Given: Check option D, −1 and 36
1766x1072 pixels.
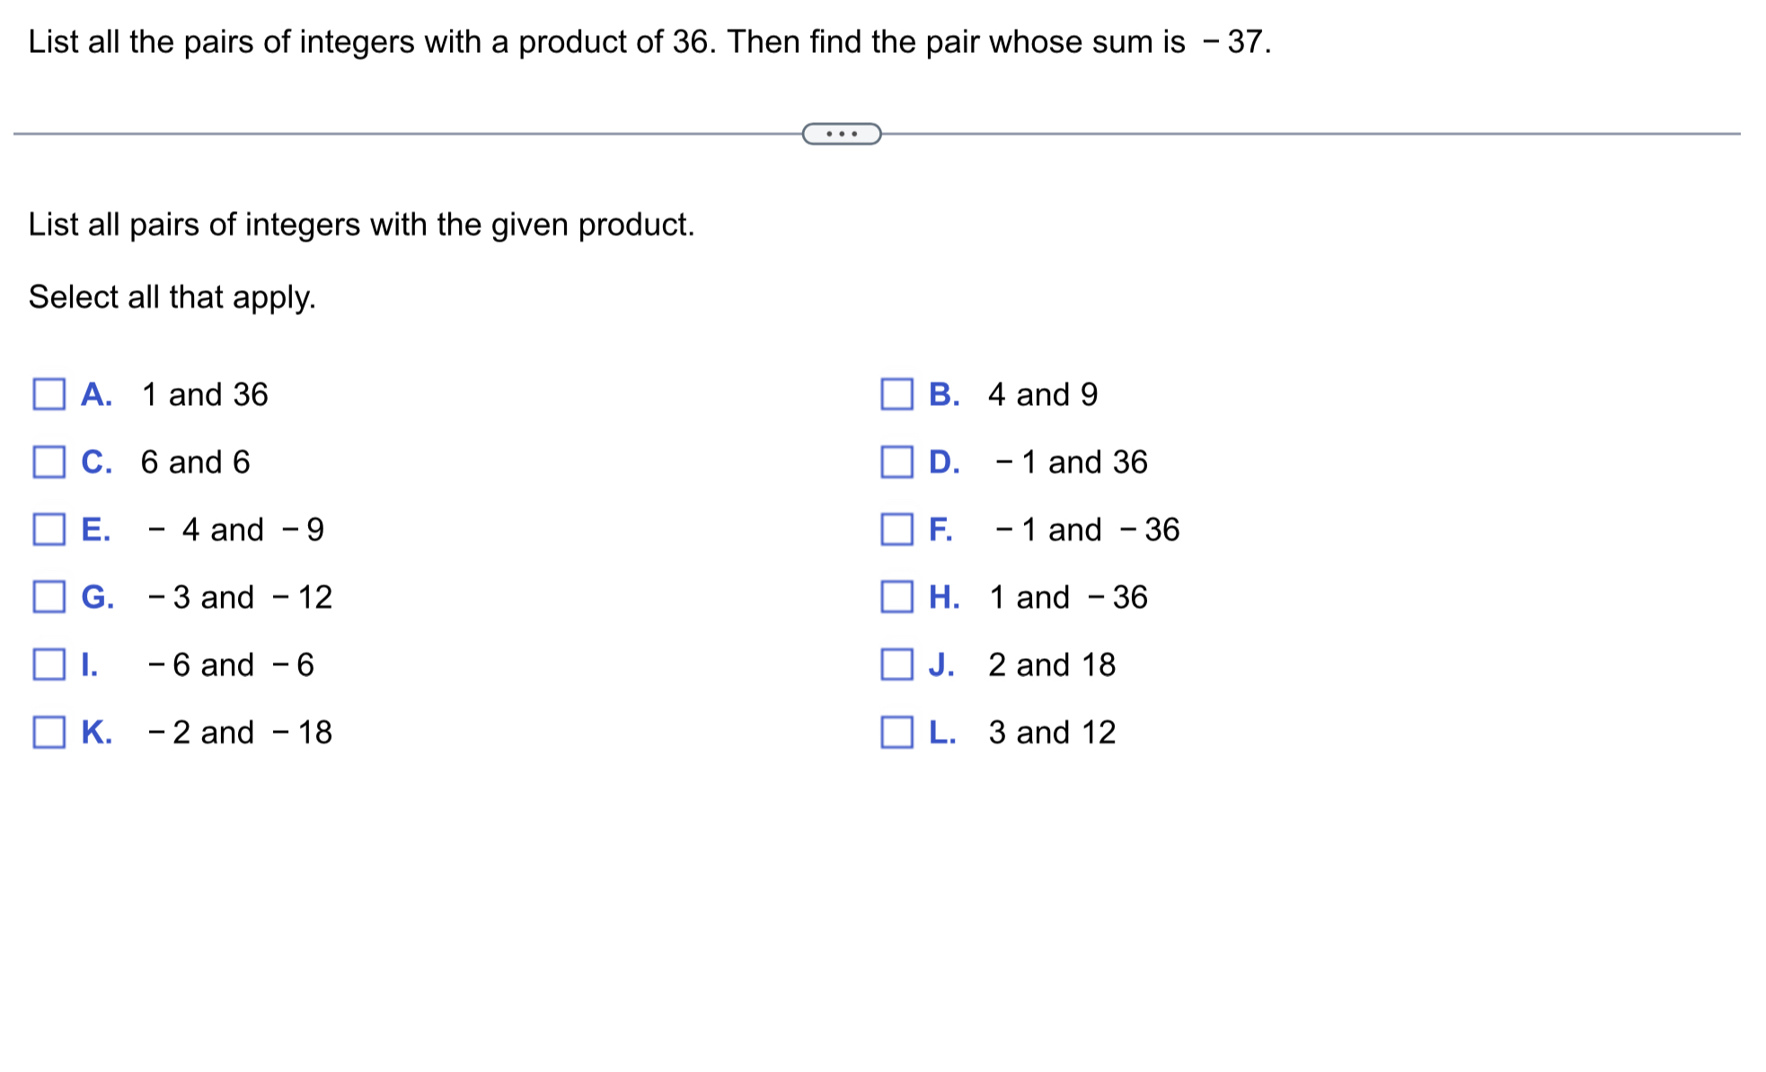Looking at the screenshot, I should (897, 461).
